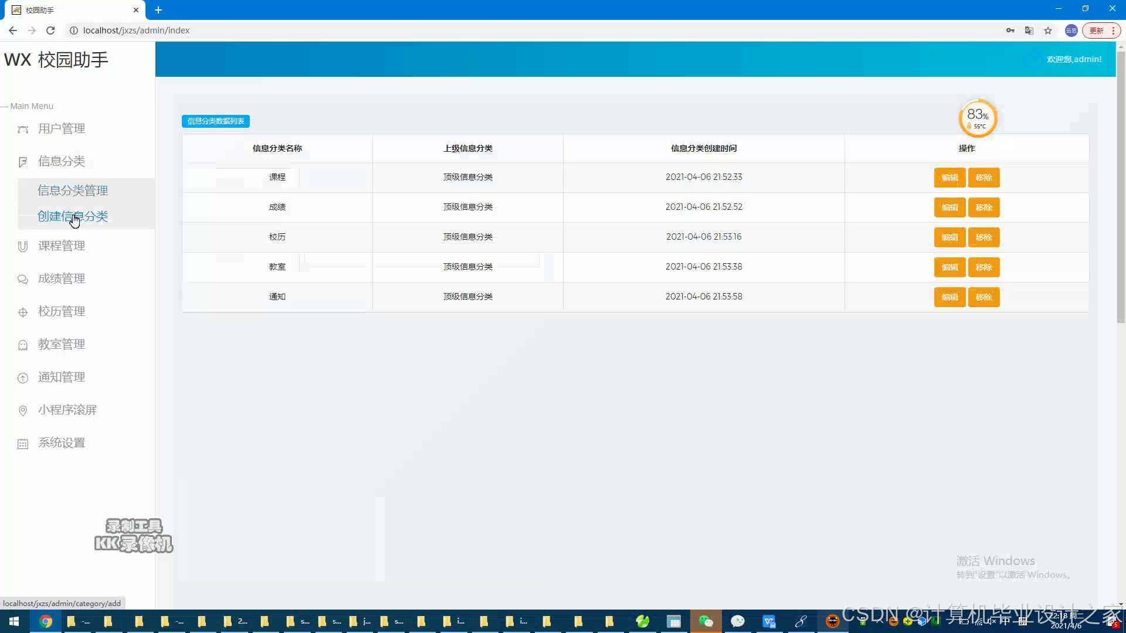Edit the 校历 category row
The image size is (1126, 633).
point(949,237)
